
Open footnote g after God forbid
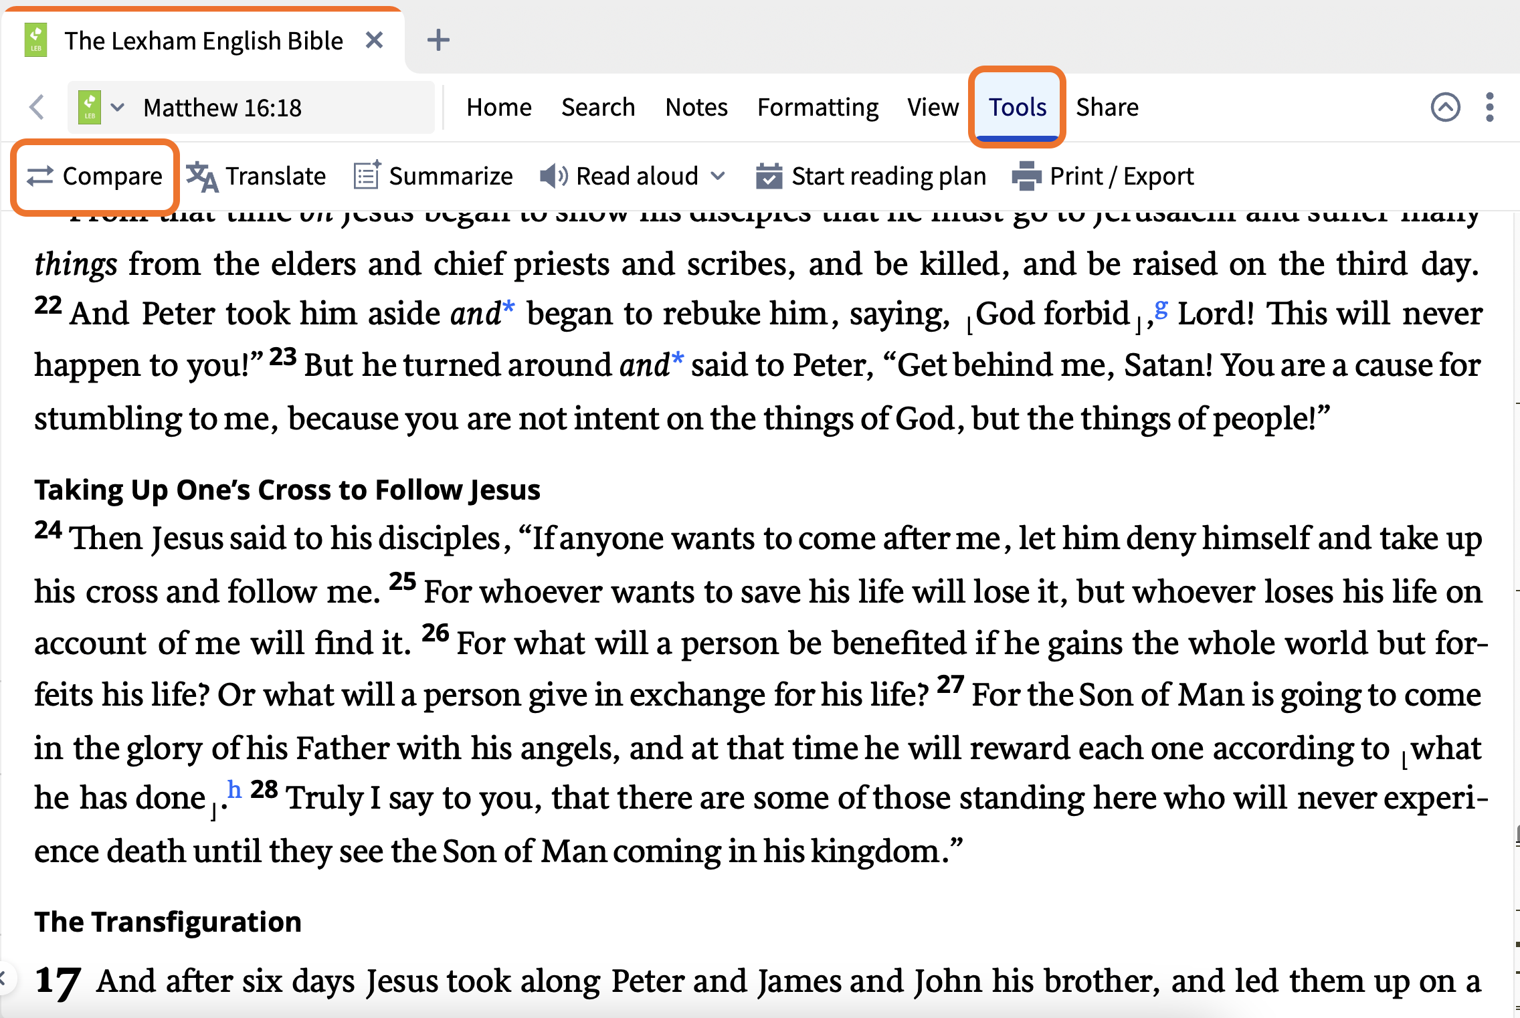click(1161, 308)
